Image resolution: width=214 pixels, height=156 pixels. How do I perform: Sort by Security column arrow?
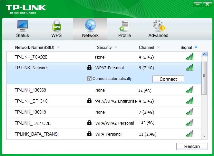pyautogui.click(x=116, y=47)
